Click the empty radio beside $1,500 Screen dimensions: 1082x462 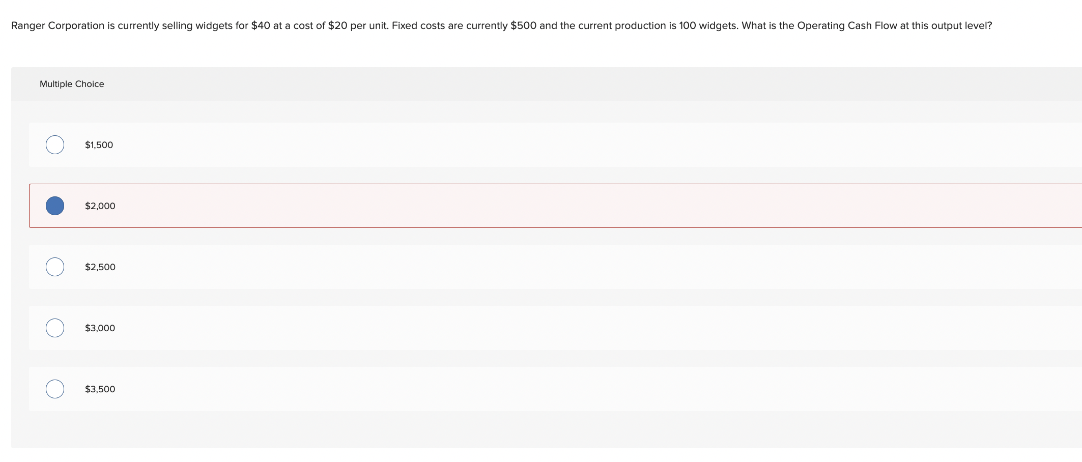click(55, 145)
